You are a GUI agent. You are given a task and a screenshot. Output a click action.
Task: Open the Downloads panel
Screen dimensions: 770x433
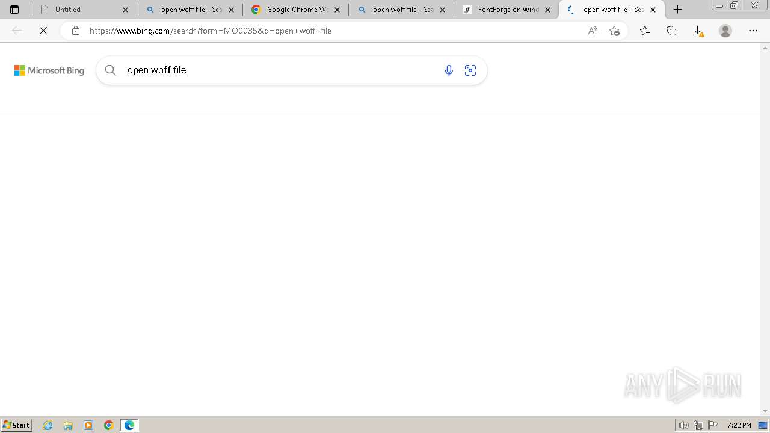click(698, 31)
